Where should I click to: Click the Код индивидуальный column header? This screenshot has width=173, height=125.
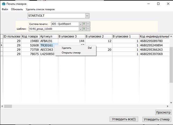click(154, 37)
